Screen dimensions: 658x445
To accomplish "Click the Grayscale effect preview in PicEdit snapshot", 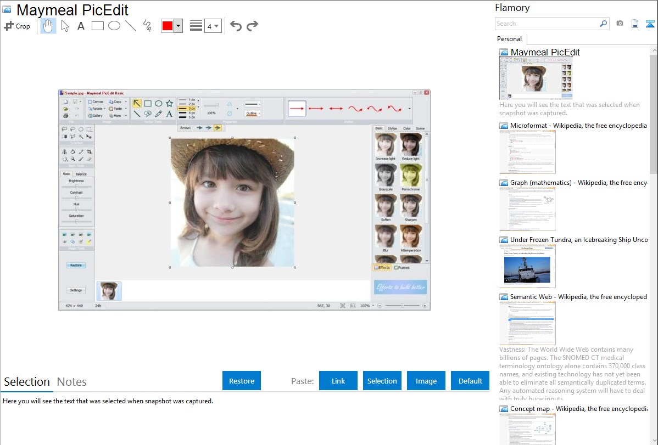I will click(x=386, y=175).
